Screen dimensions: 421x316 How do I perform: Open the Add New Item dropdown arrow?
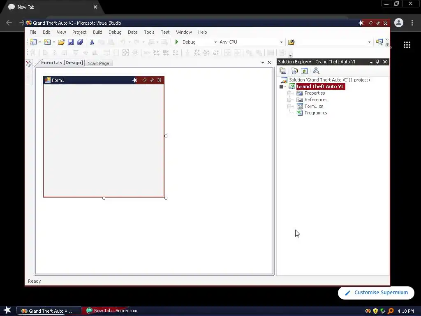[x=54, y=42]
